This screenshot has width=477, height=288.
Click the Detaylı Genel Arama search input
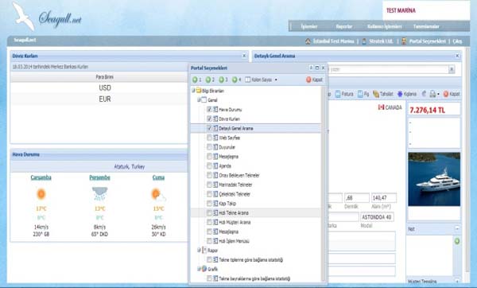coord(388,69)
